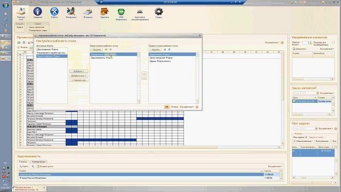Viewport: 341px width, 192px height.
Task: Open the Автомойка car wash section
Action: pos(140,14)
